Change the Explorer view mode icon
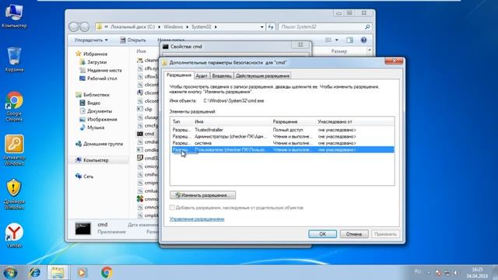 point(328,40)
